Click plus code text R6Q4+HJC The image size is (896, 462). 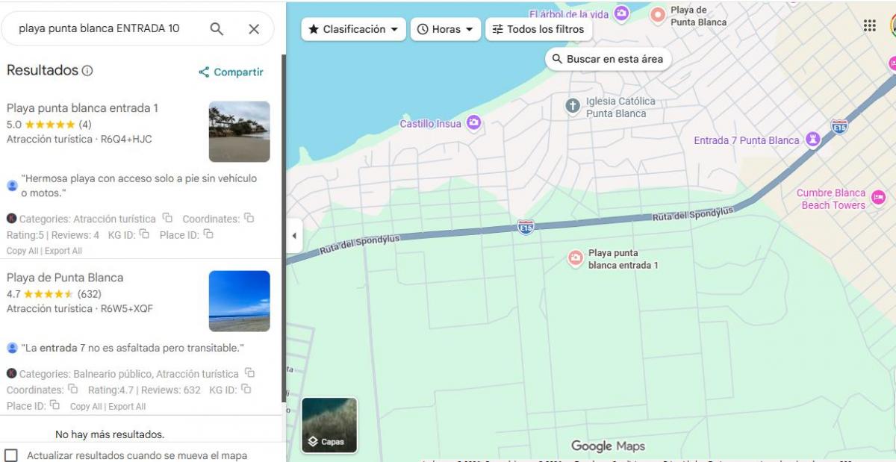pyautogui.click(x=126, y=139)
